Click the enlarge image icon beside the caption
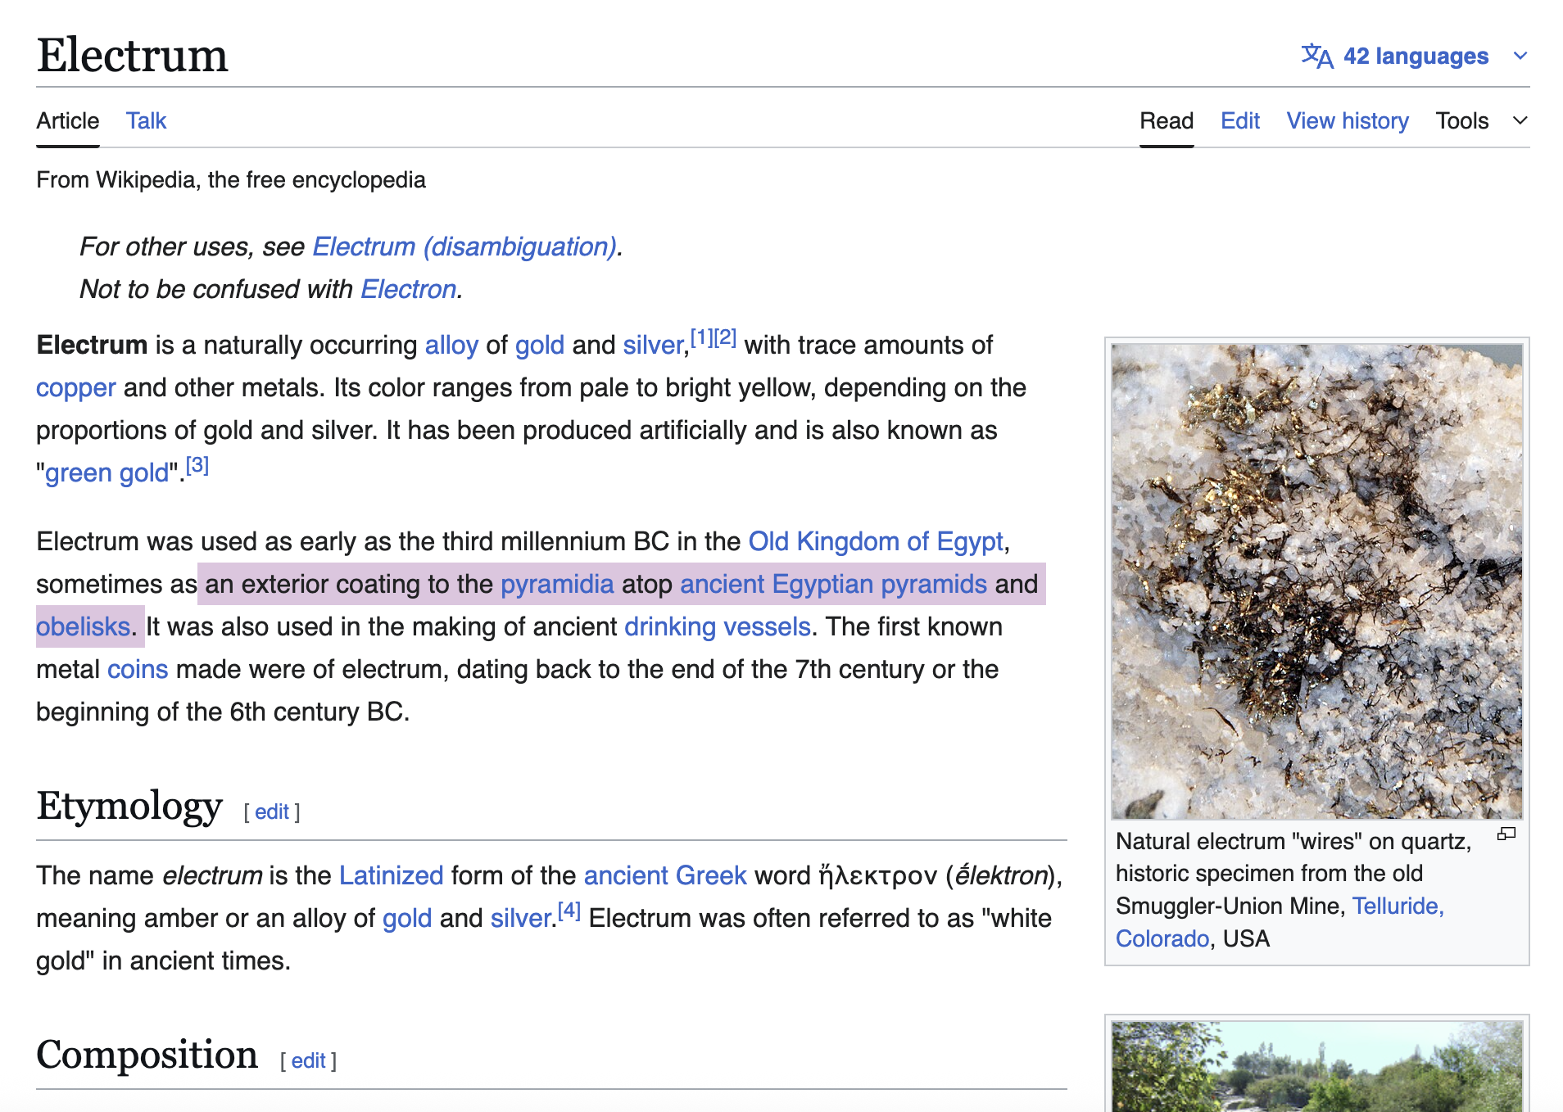Viewport: 1563px width, 1112px height. pos(1506,834)
